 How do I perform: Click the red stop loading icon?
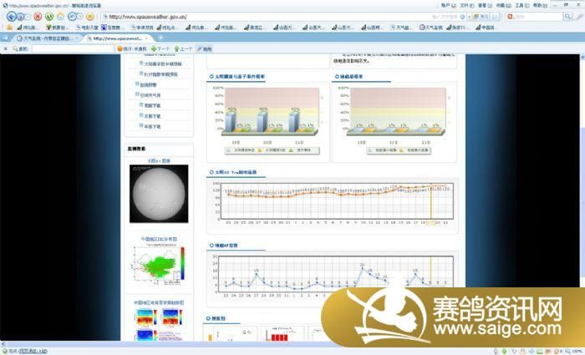coord(38,16)
